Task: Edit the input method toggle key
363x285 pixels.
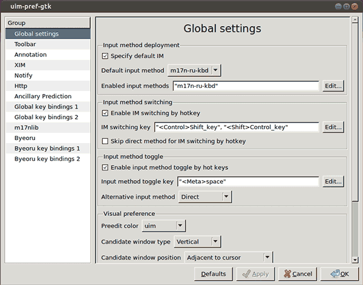Action: (333, 181)
